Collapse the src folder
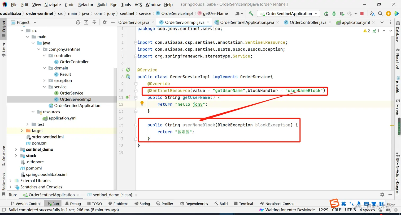Image resolution: width=401 pixels, height=215 pixels. pos(22,30)
